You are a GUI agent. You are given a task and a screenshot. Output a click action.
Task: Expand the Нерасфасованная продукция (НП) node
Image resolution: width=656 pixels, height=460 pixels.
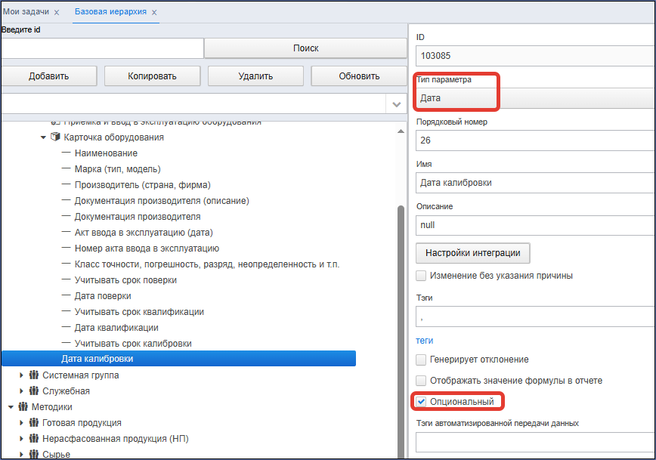click(x=21, y=439)
